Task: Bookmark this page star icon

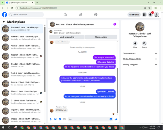Action: pyautogui.click(x=149, y=8)
